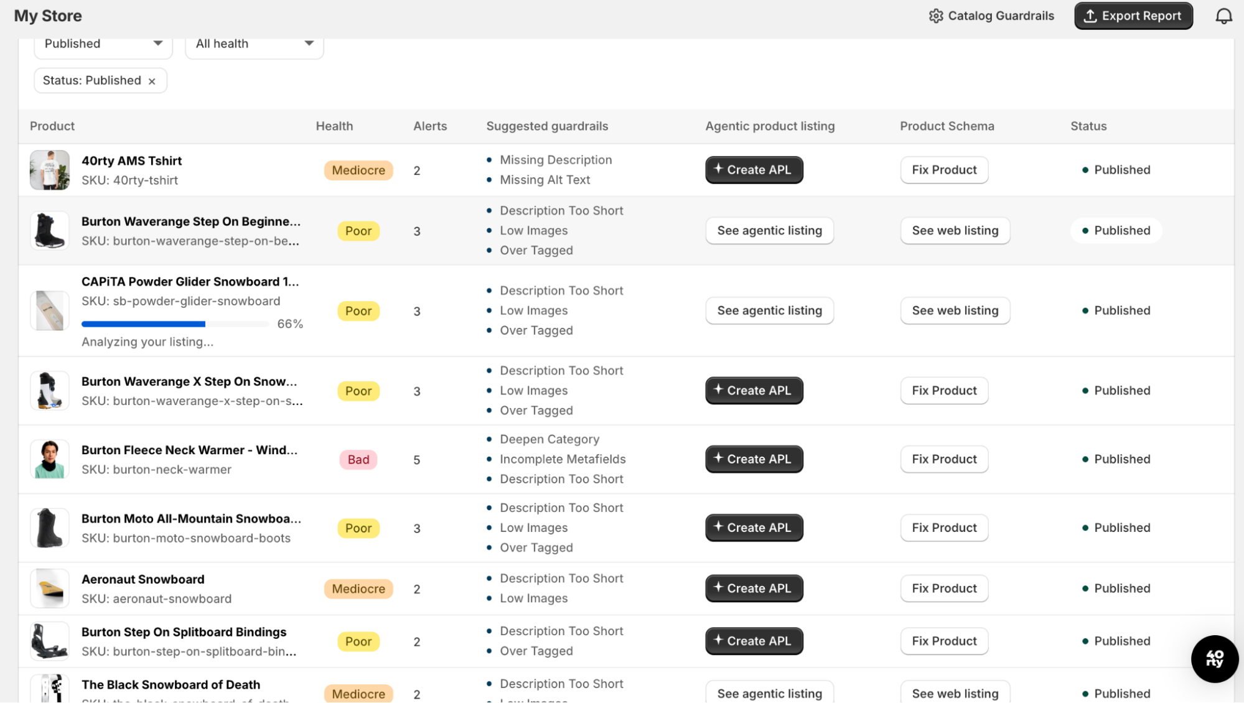Sort by the Health column header
Image resolution: width=1244 pixels, height=703 pixels.
point(334,126)
